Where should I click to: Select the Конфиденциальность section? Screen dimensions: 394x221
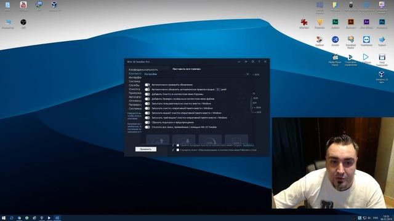pos(143,69)
